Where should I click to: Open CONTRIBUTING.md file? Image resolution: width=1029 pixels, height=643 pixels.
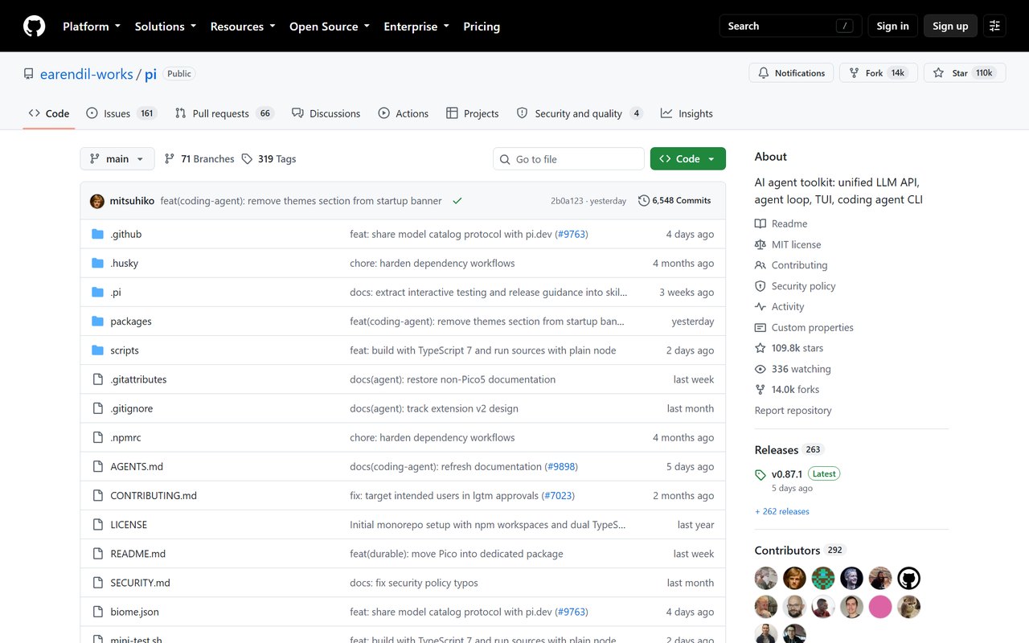click(x=154, y=496)
